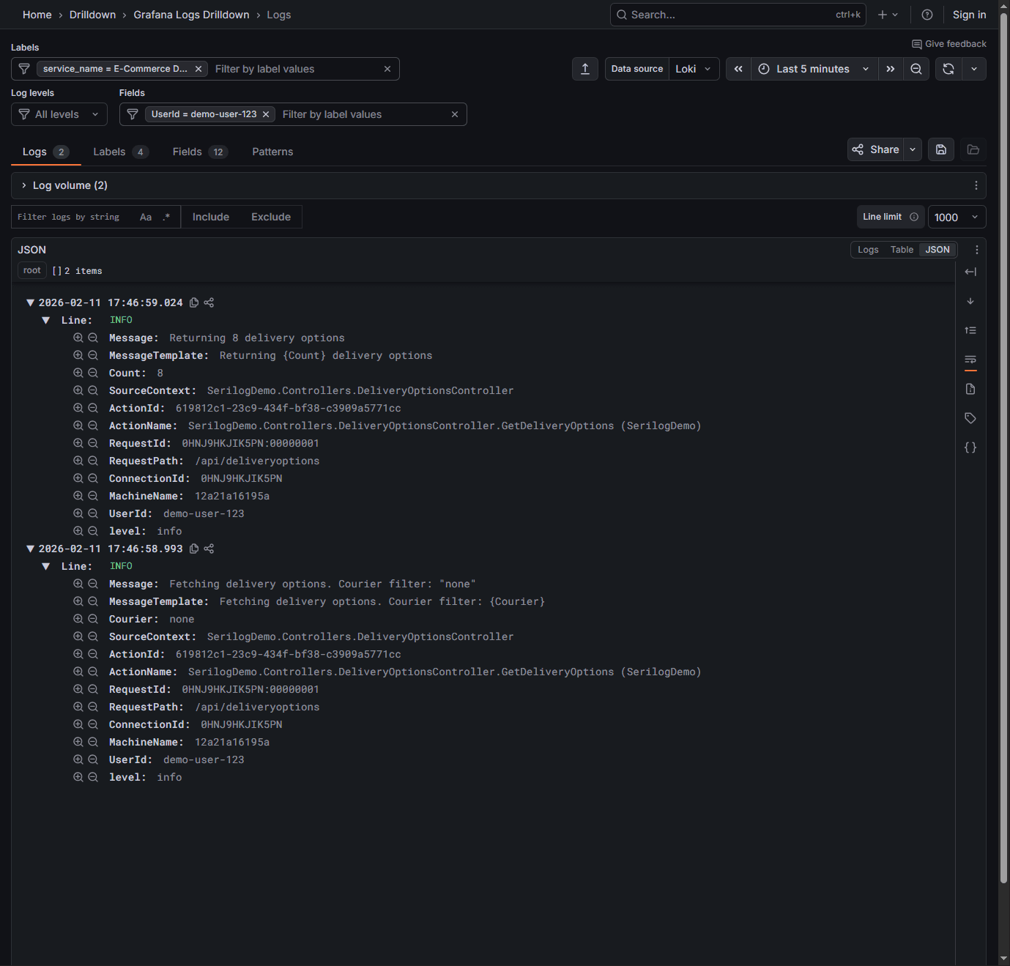1010x966 pixels.
Task: Collapse the 17:46:58.993 log entry triangle
Action: point(30,548)
